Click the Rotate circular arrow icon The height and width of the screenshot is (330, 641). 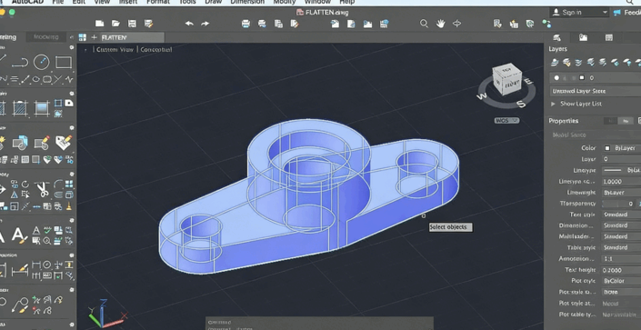(x=25, y=185)
